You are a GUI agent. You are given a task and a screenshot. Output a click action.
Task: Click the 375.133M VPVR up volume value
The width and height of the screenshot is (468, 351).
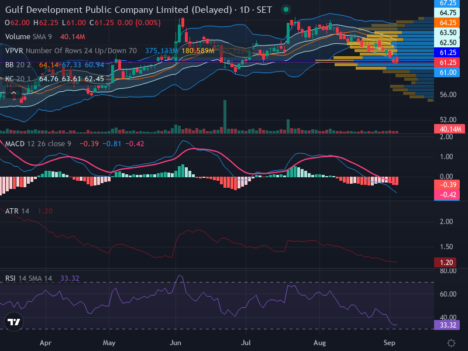click(x=161, y=51)
